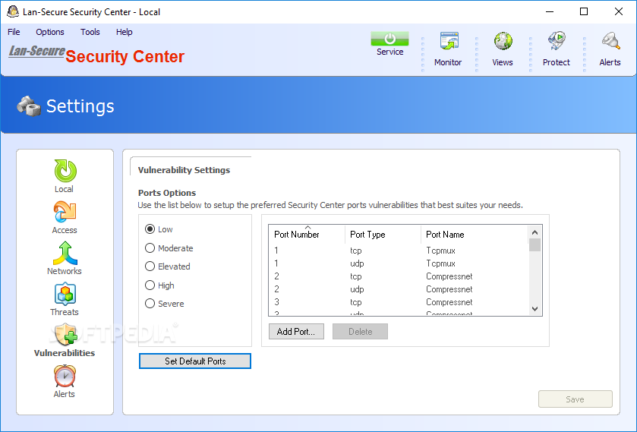
Task: Open the Help menu
Action: (125, 32)
